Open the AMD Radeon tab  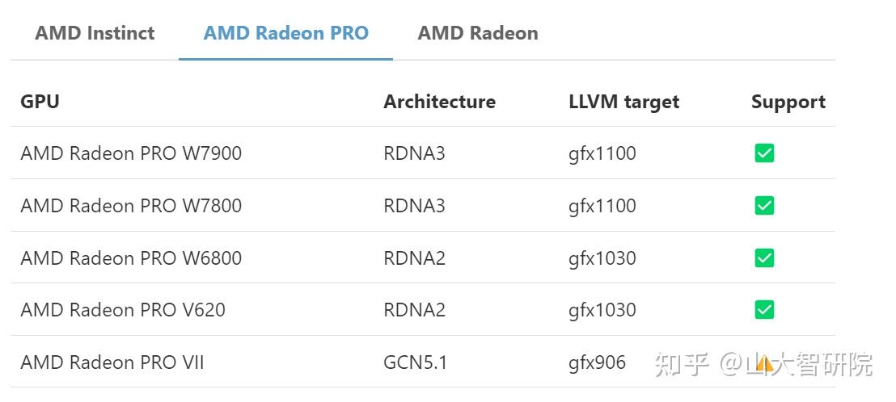click(x=477, y=33)
